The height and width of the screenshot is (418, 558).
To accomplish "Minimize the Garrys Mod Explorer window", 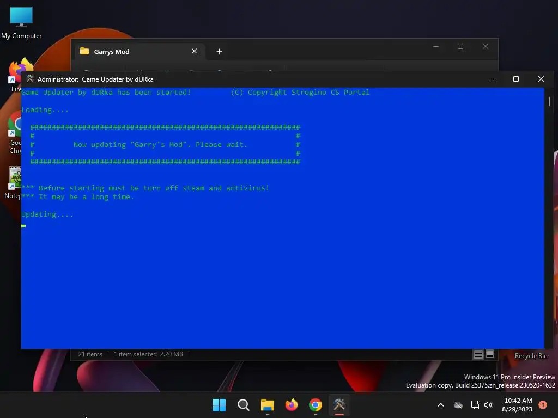I will (436, 47).
